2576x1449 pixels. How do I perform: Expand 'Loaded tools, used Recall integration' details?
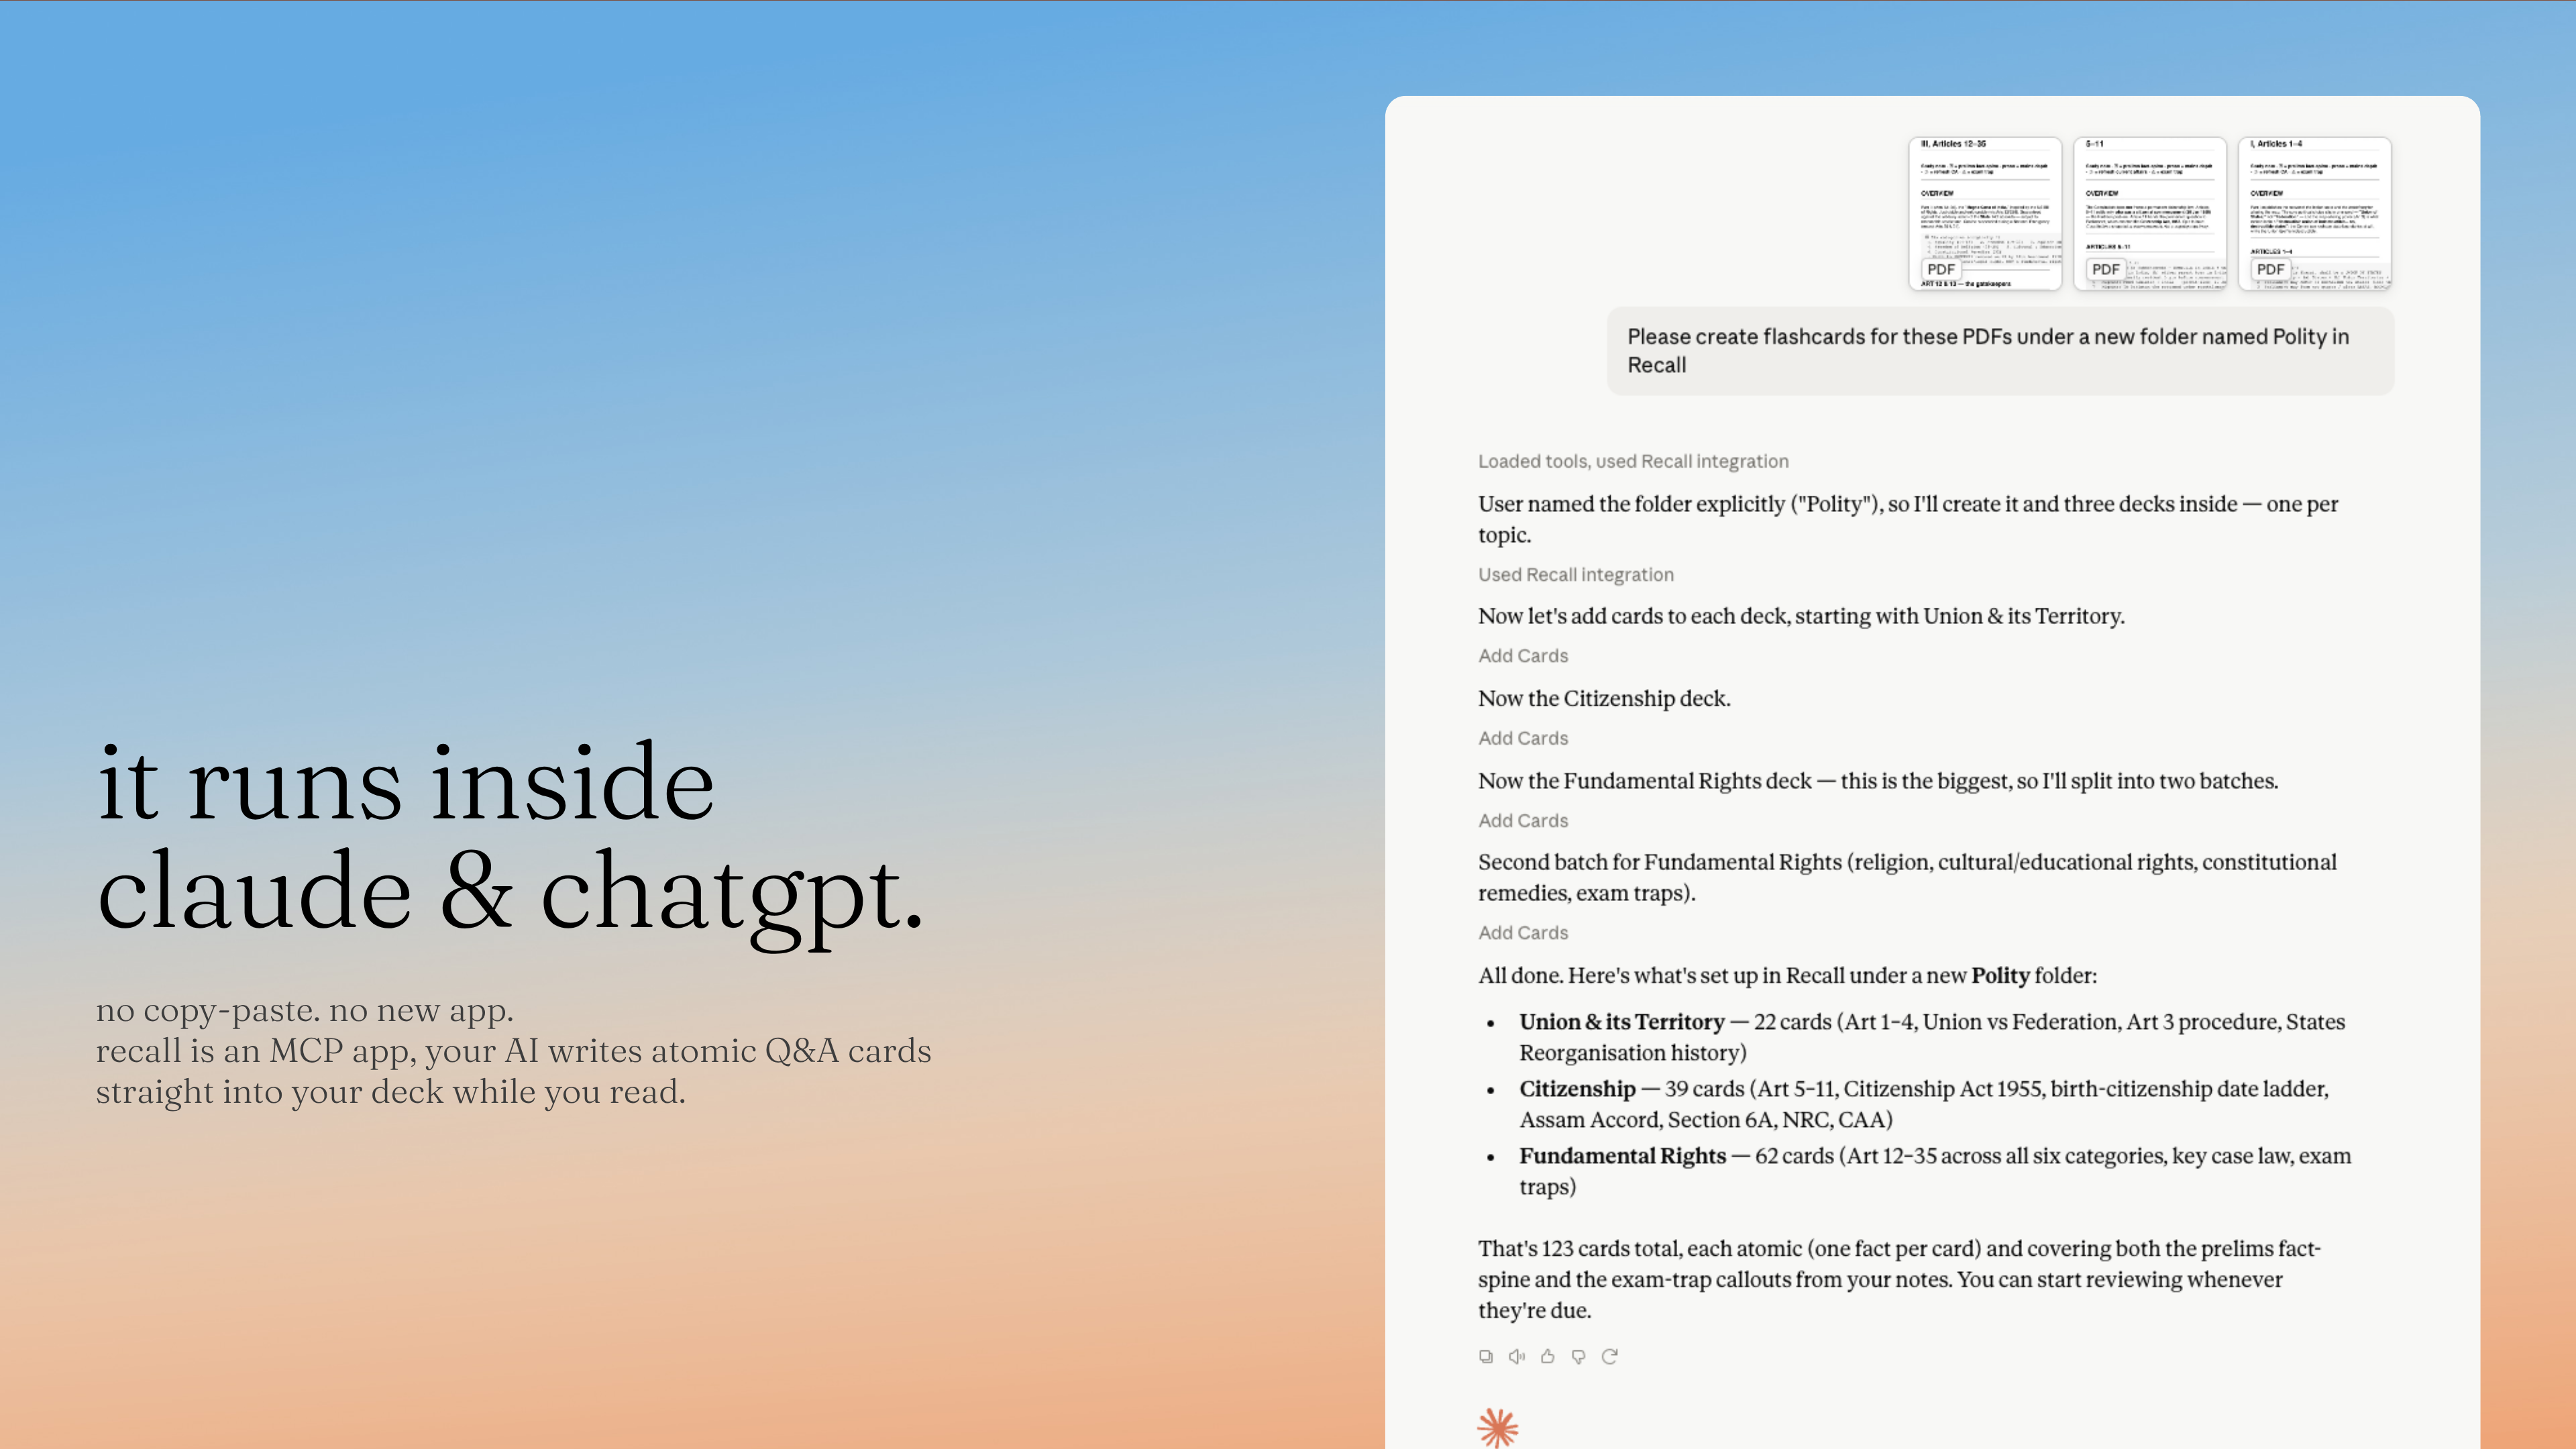(1633, 461)
